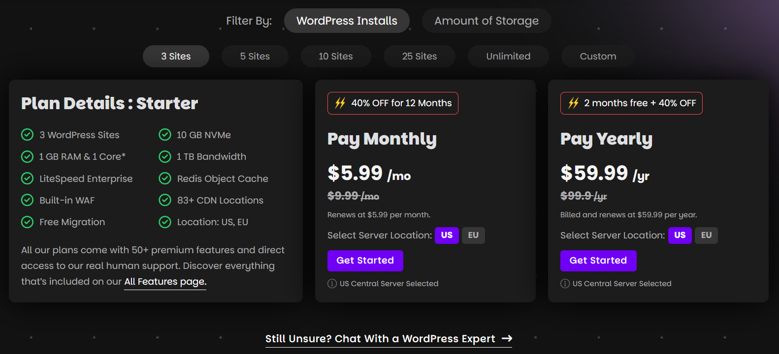Click the checkmark icon beside Free Migration
This screenshot has height=354, width=779.
point(28,222)
